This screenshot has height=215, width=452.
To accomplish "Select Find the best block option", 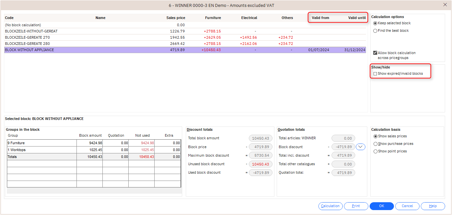I will pyautogui.click(x=375, y=31).
